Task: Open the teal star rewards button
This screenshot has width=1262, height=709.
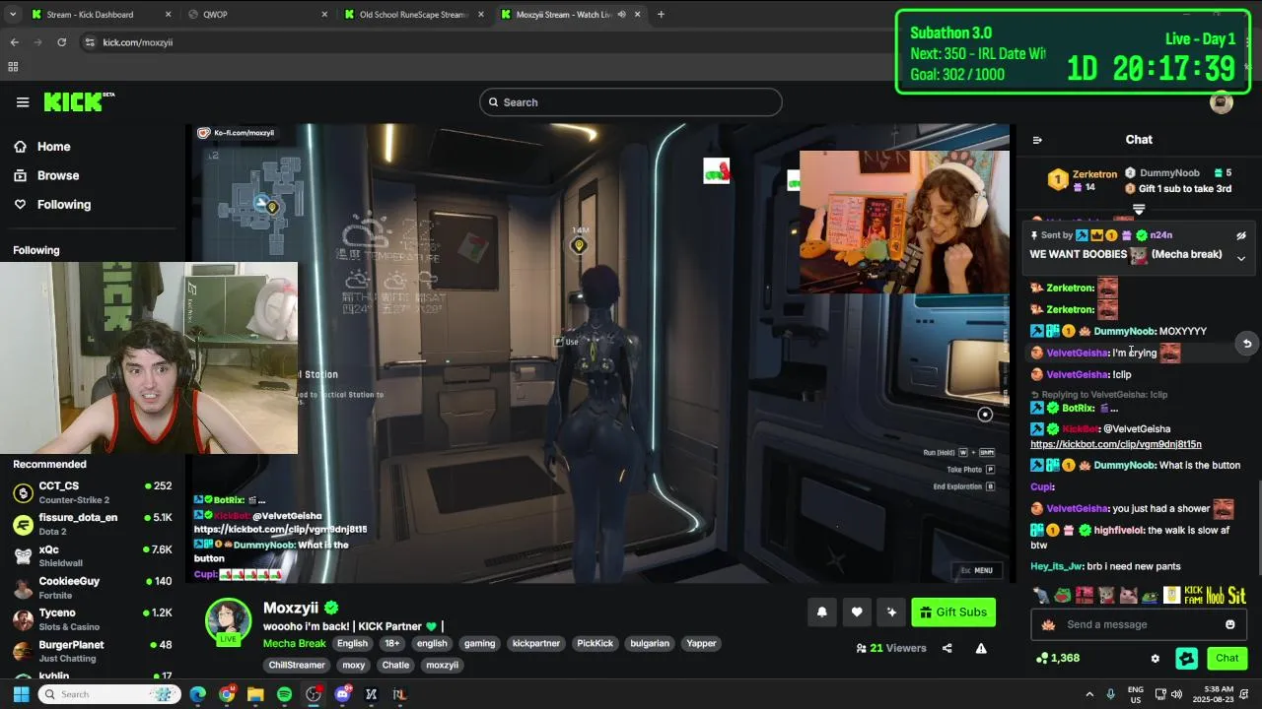Action: click(1187, 658)
